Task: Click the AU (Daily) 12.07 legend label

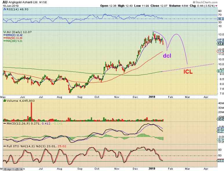Action: 19,32
